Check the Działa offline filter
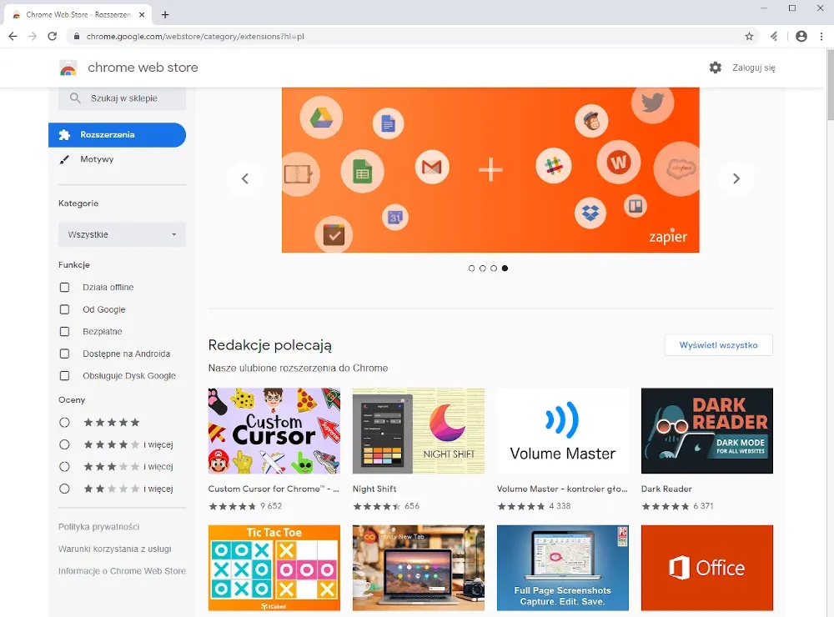 [64, 287]
